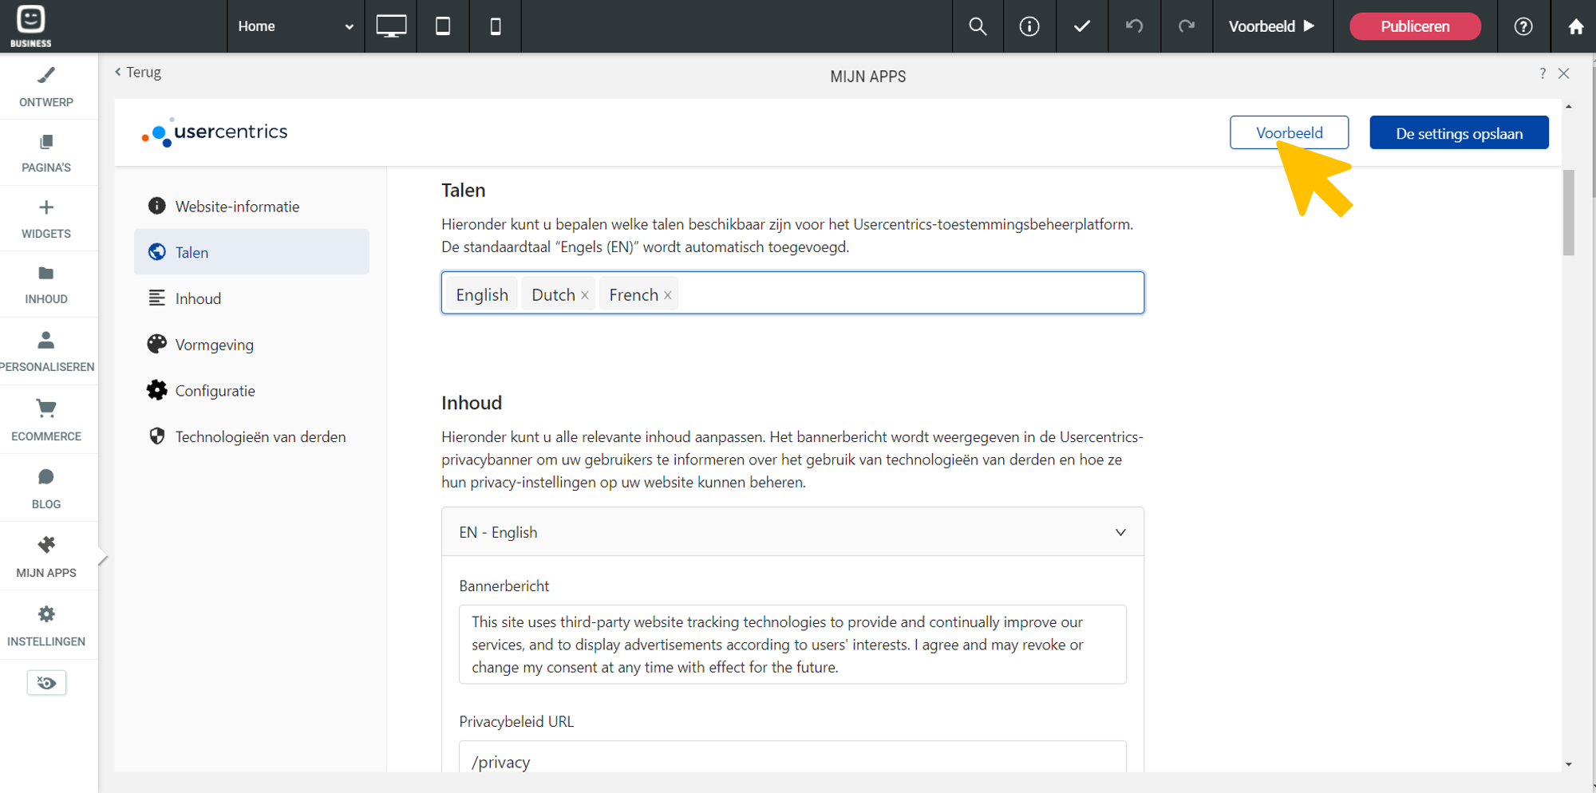Image resolution: width=1596 pixels, height=793 pixels.
Task: Click De settings opslaan button
Action: tap(1459, 133)
